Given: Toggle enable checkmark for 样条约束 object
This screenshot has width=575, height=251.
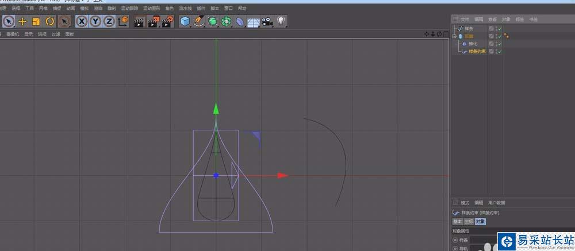Looking at the screenshot, I should 500,51.
